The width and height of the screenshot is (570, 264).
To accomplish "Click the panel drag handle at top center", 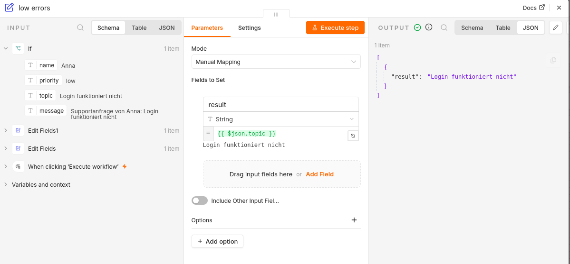I will pyautogui.click(x=276, y=14).
